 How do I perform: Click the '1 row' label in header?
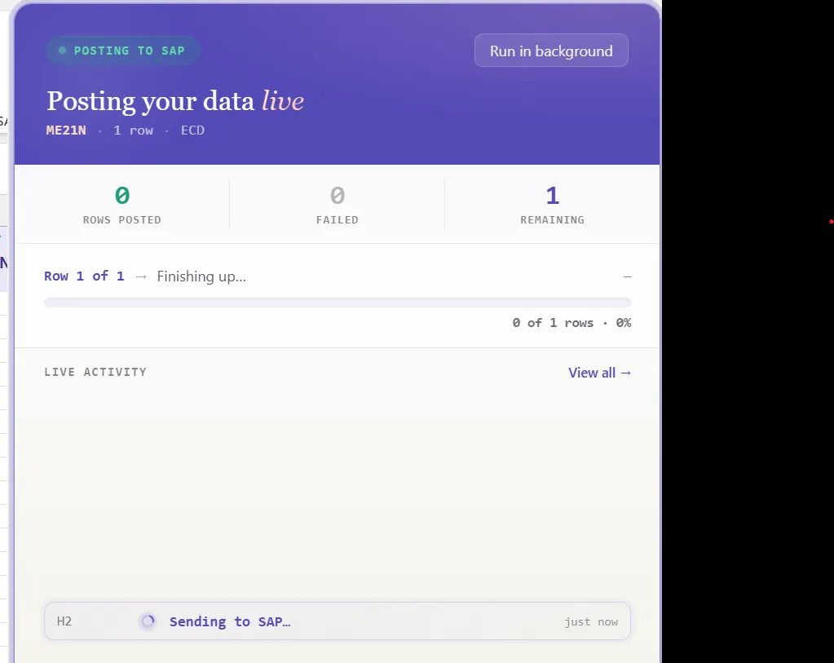(133, 130)
